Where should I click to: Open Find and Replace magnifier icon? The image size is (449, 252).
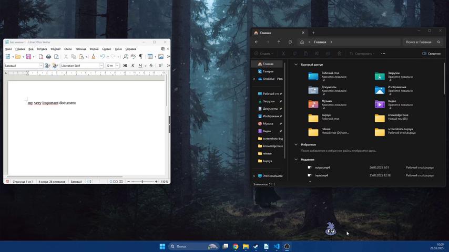click(x=126, y=57)
